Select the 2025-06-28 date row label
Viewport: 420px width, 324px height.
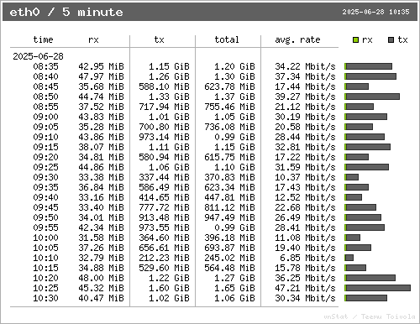(x=38, y=56)
